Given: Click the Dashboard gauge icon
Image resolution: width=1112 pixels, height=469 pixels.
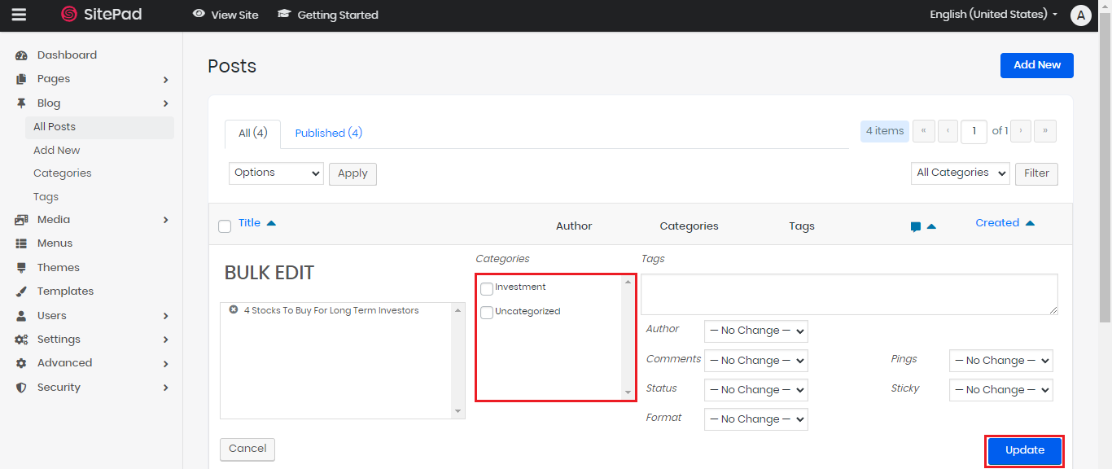Looking at the screenshot, I should coord(22,55).
